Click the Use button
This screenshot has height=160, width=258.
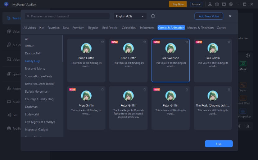coord(219,144)
